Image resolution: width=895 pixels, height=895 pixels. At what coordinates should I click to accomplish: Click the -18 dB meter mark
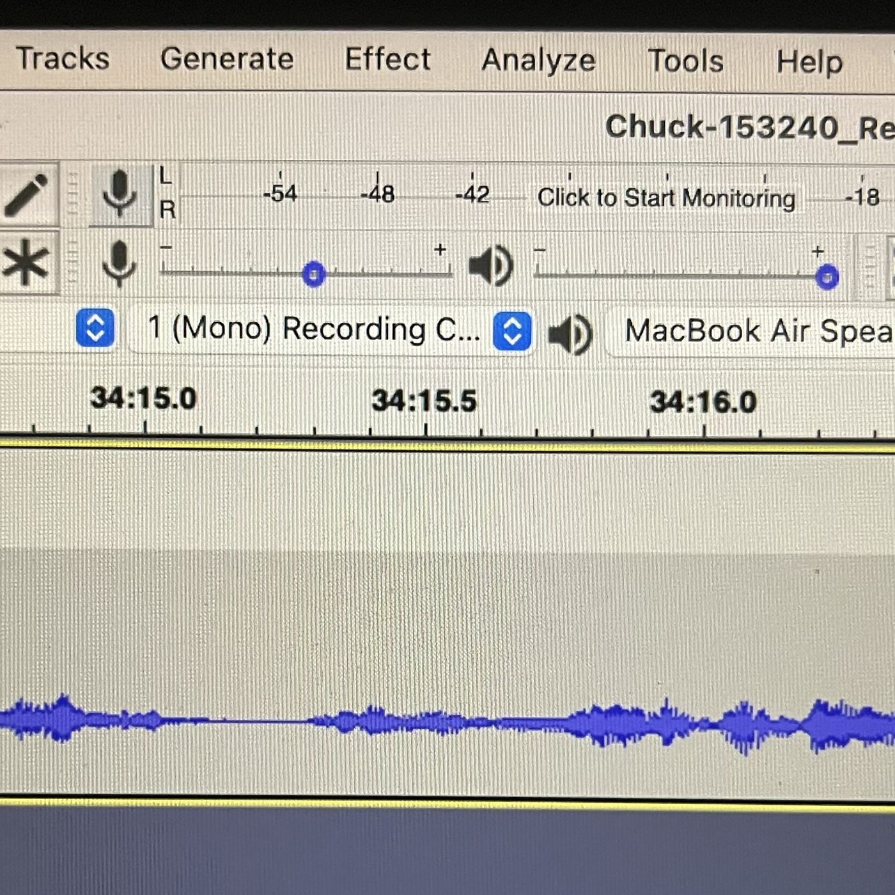point(862,197)
